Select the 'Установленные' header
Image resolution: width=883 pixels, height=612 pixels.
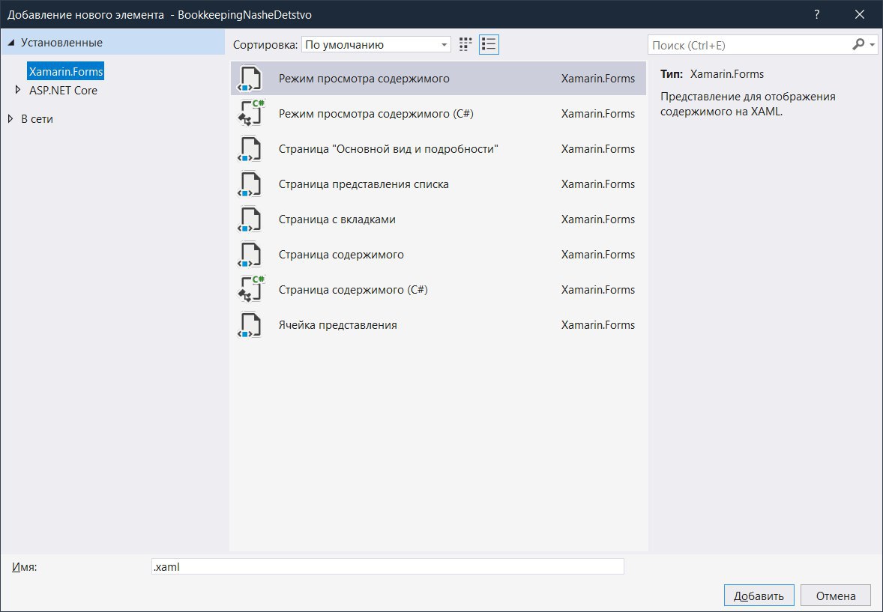112,42
